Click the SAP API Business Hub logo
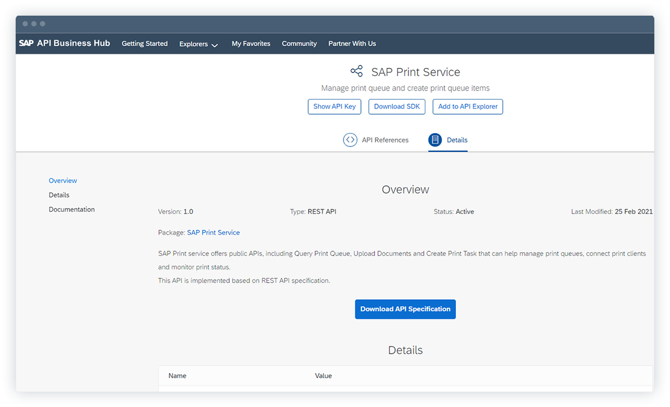Screen dimensions: 670x407 pos(64,43)
